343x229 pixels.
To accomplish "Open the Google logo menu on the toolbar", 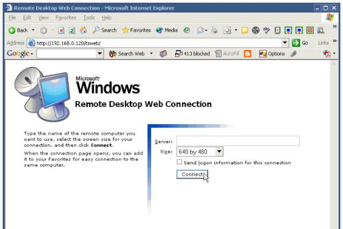I will pyautogui.click(x=20, y=54).
